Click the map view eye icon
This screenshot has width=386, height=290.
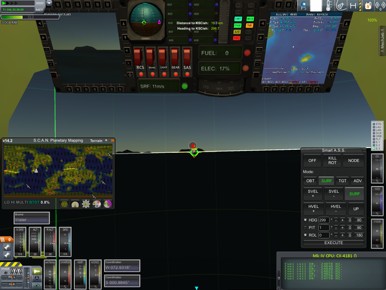37,285
